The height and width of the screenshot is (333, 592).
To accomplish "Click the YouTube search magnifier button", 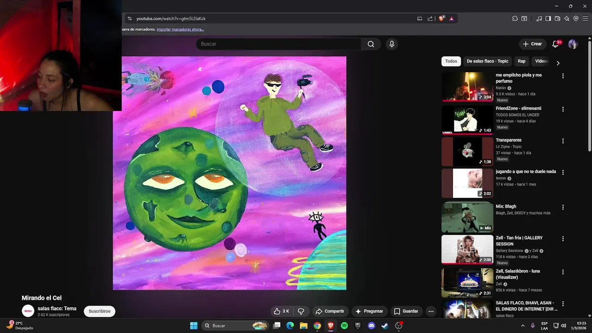I will click(x=371, y=44).
